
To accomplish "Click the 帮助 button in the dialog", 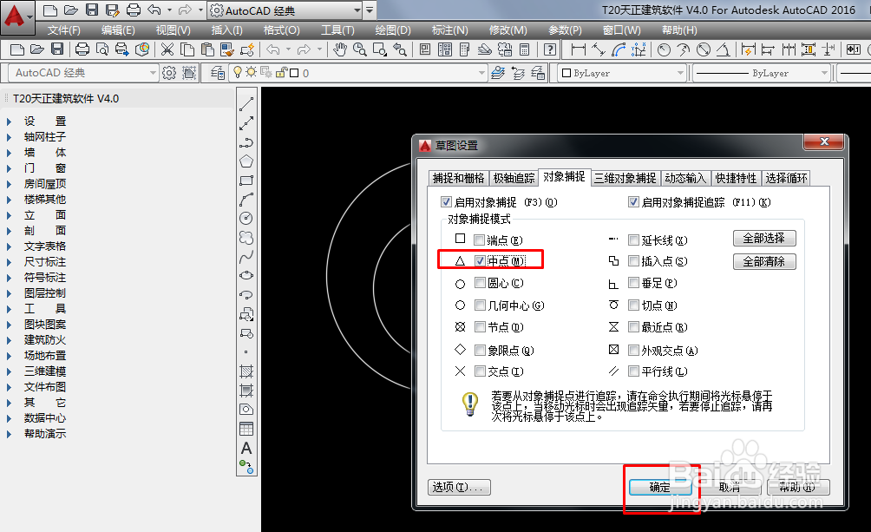I will coord(798,488).
